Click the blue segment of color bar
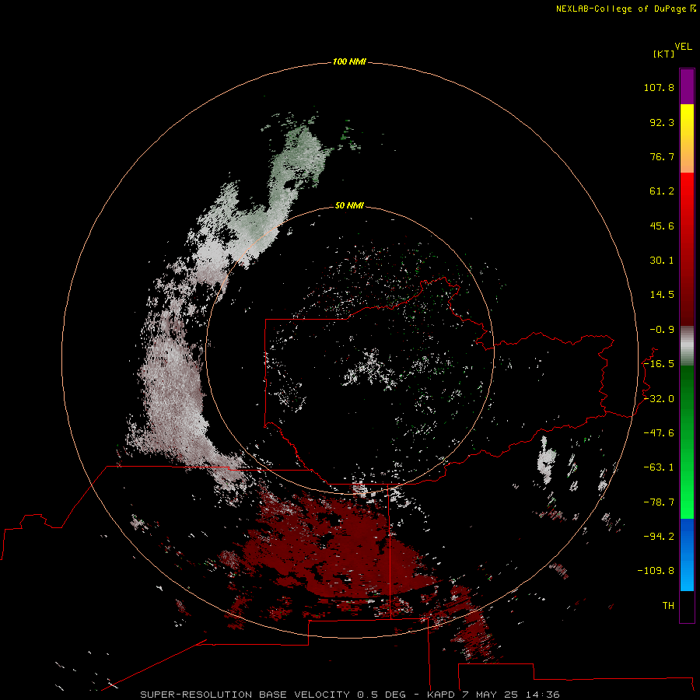700x700 pixels. click(x=687, y=555)
